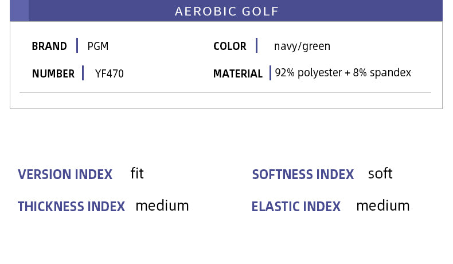Click the AEROBIC GOLF header title
Screen dimensions: 453x264
226,11
